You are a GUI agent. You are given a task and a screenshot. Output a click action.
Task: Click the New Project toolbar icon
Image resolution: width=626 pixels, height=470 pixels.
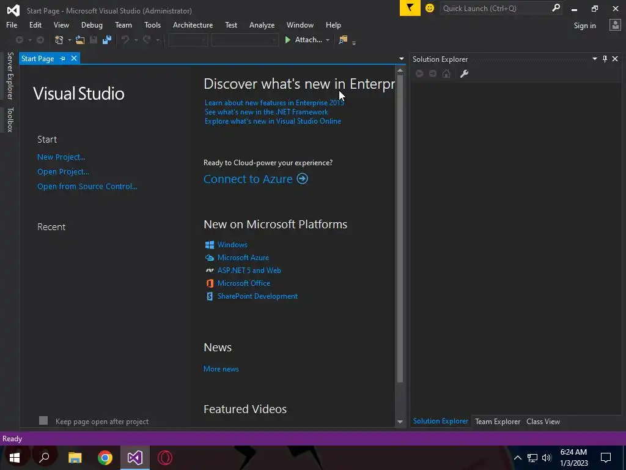(59, 40)
